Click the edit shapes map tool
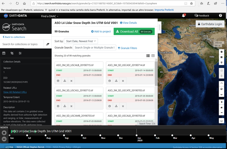The image size is (227, 149). point(221,71)
